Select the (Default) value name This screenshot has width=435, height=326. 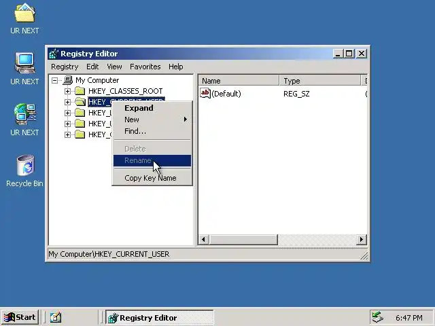pos(226,94)
